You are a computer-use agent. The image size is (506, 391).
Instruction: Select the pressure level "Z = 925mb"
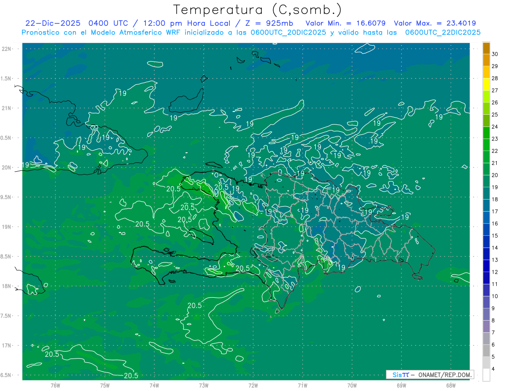268,24
